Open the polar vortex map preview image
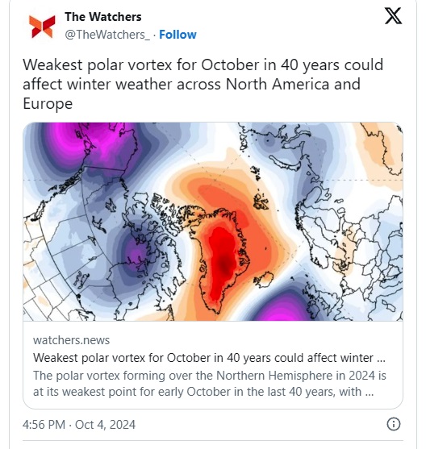 (213, 222)
